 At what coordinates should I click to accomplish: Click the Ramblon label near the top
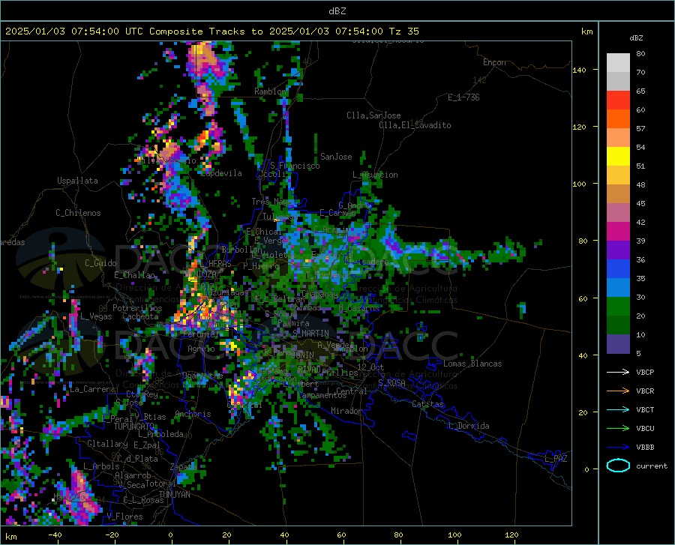click(x=270, y=91)
